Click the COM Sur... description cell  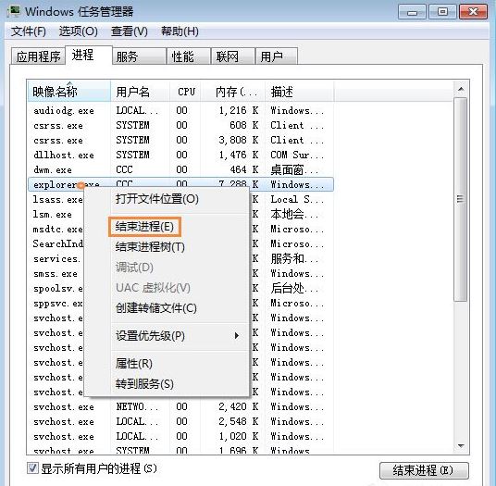pos(297,155)
